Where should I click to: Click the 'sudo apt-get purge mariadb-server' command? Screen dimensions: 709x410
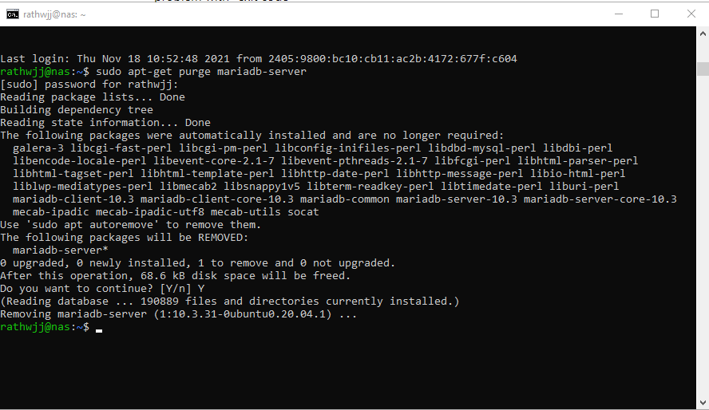click(x=200, y=72)
